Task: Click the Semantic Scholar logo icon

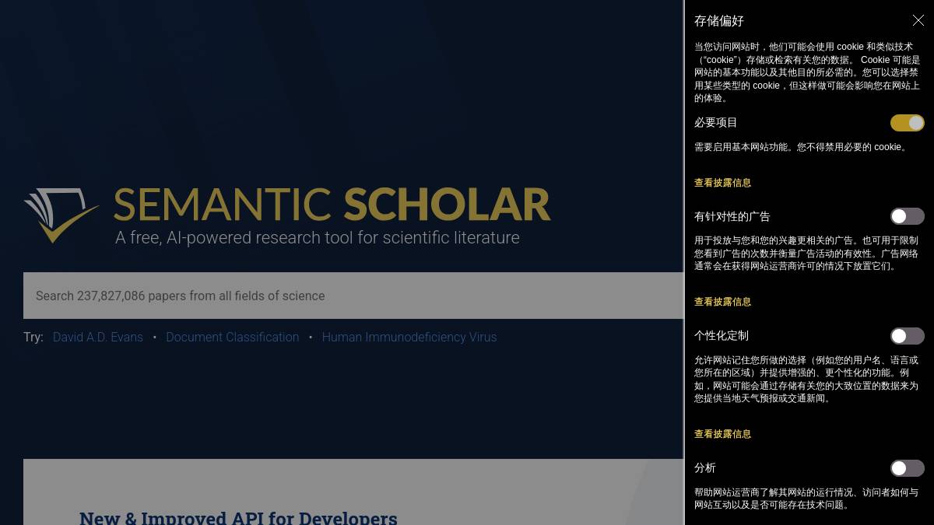Action: click(x=61, y=215)
